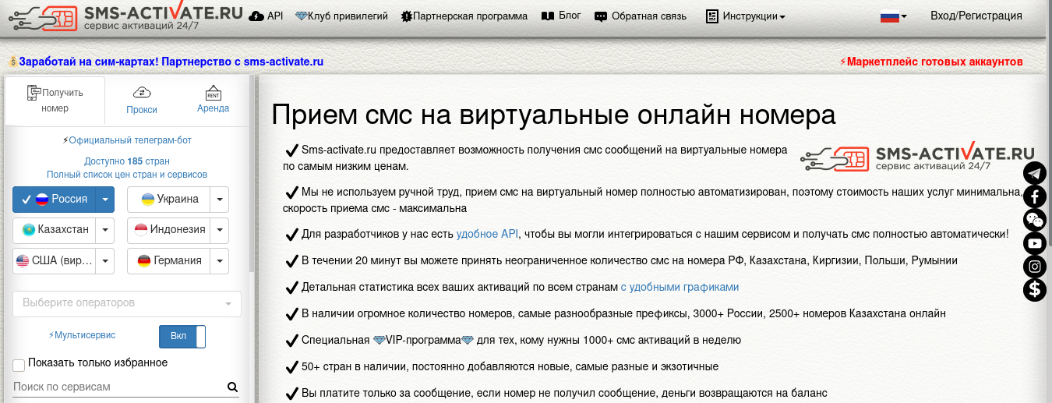The height and width of the screenshot is (403, 1052).
Task: Open the Выберите операторов dropdown
Action: click(x=127, y=303)
